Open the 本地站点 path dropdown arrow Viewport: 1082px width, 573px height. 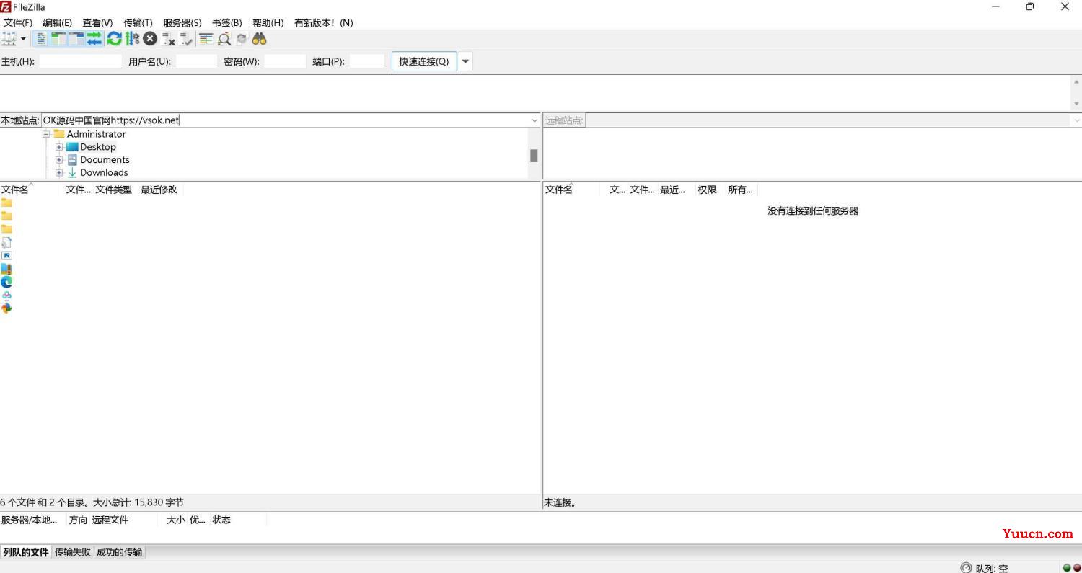click(535, 120)
